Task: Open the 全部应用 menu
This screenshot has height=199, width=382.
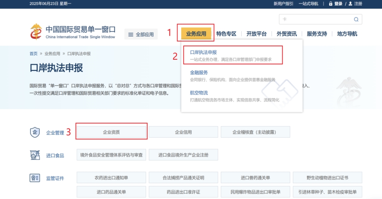Action: pos(141,34)
